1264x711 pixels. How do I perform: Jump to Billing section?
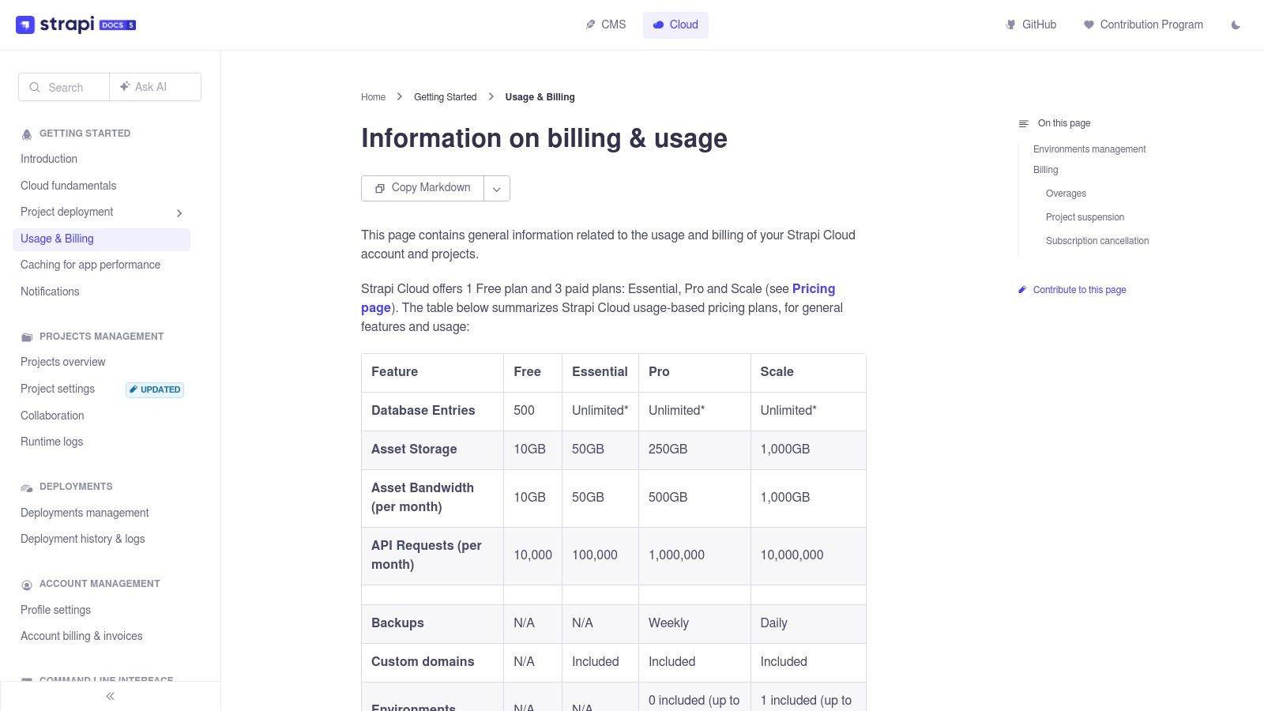pyautogui.click(x=1045, y=170)
